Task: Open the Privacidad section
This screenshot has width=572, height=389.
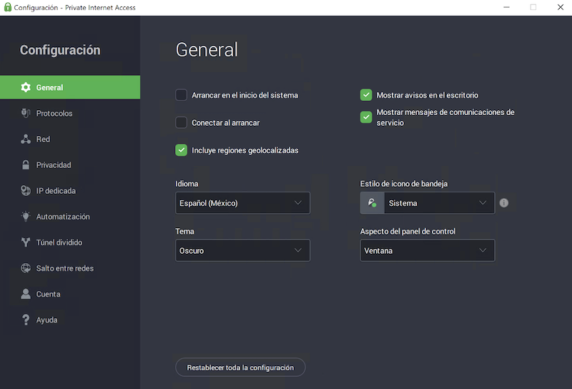Action: point(70,165)
